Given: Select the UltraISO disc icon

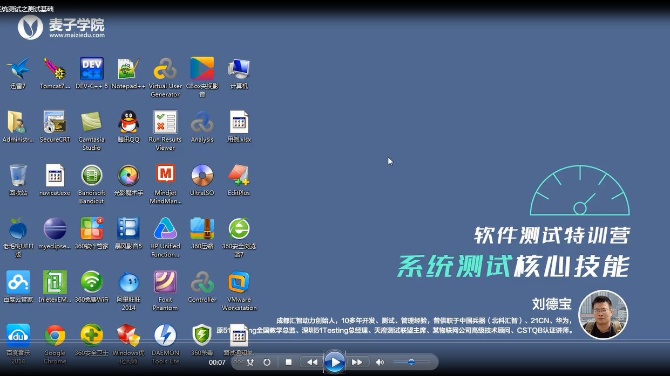Looking at the screenshot, I should (202, 176).
